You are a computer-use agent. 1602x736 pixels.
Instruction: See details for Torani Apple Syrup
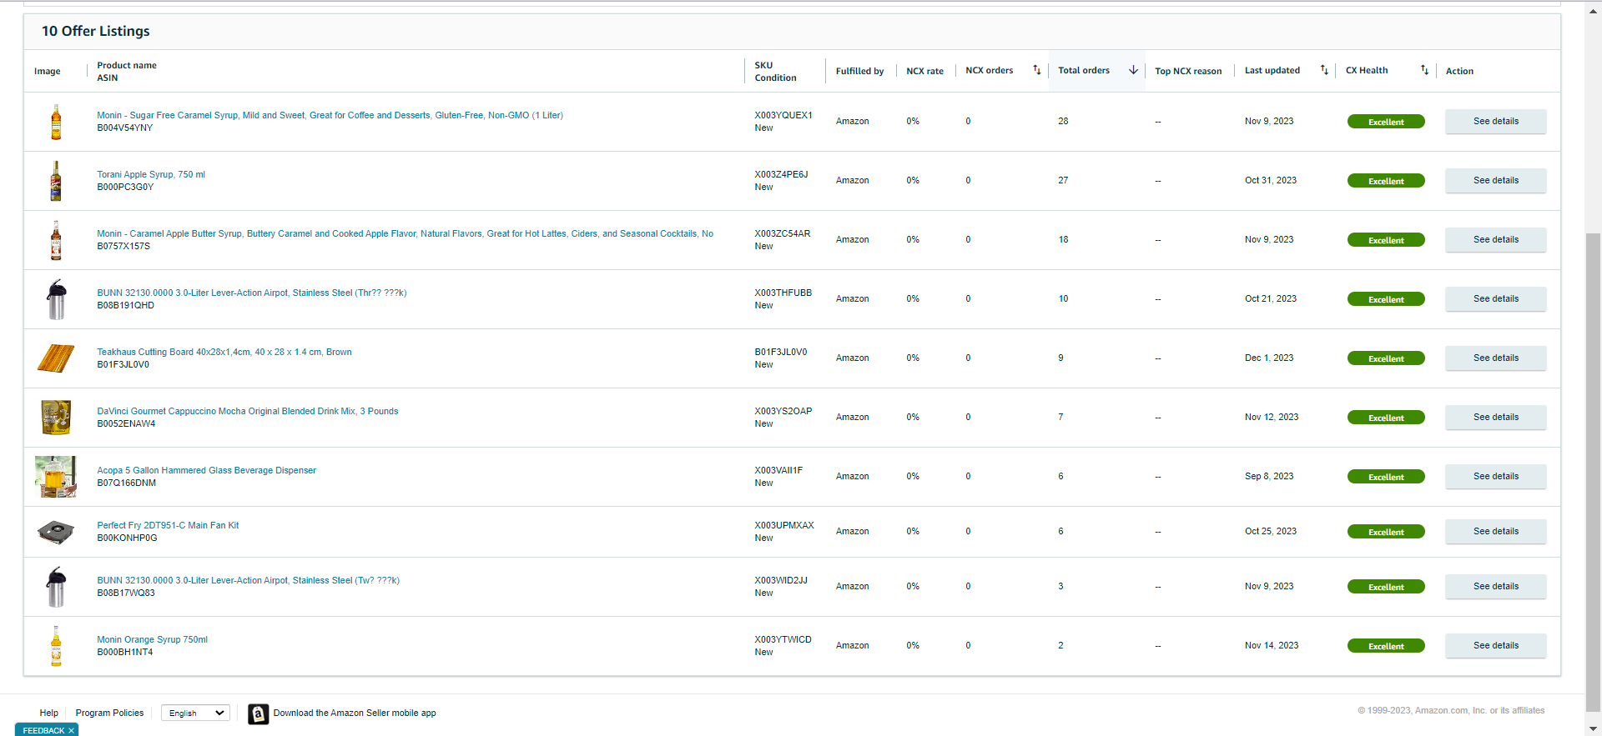tap(1496, 181)
